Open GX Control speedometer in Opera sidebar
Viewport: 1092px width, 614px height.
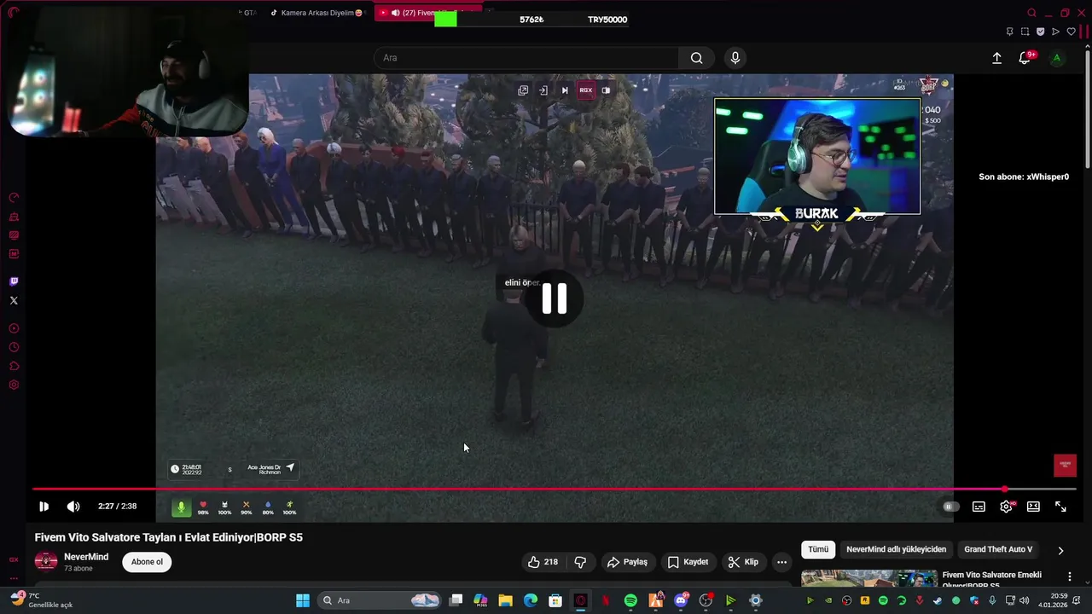point(14,198)
